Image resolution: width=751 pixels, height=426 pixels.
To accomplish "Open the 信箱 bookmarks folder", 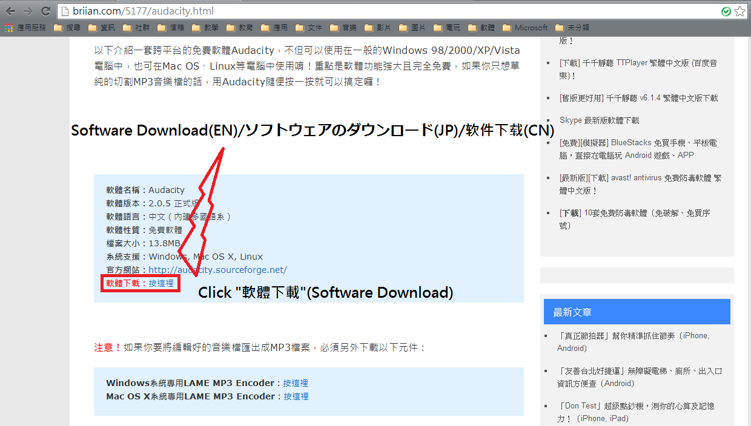I will [170, 27].
